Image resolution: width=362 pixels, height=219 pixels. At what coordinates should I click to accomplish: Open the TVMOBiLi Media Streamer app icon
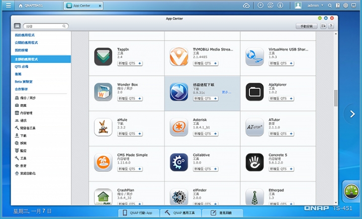click(178, 57)
